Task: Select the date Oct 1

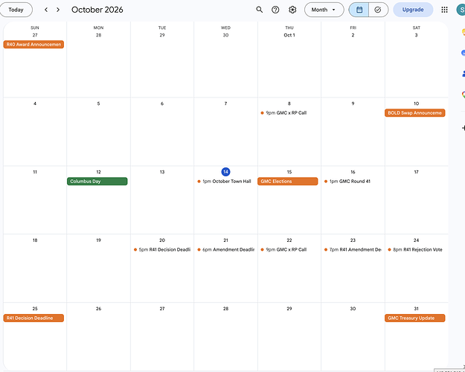Action: pos(289,35)
